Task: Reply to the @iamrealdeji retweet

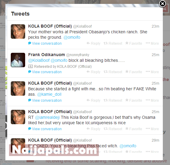Action: pos(93,129)
